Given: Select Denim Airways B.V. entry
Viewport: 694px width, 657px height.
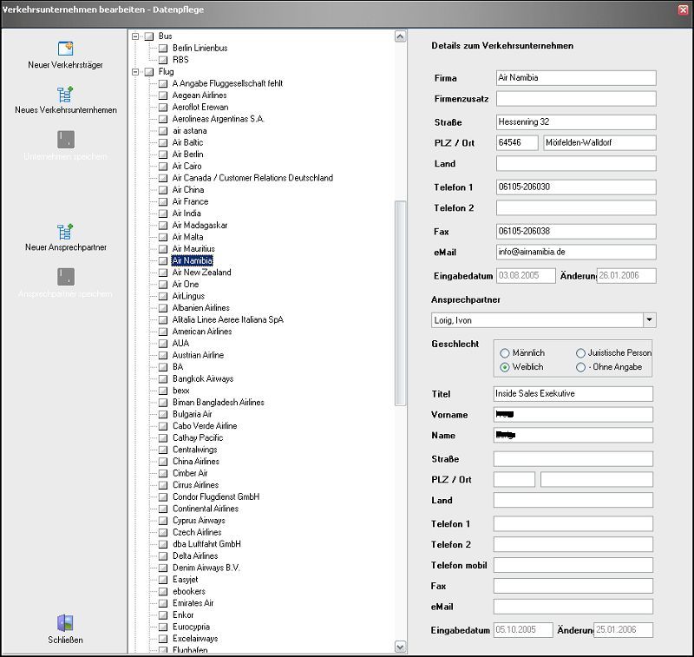Looking at the screenshot, I should tap(206, 568).
